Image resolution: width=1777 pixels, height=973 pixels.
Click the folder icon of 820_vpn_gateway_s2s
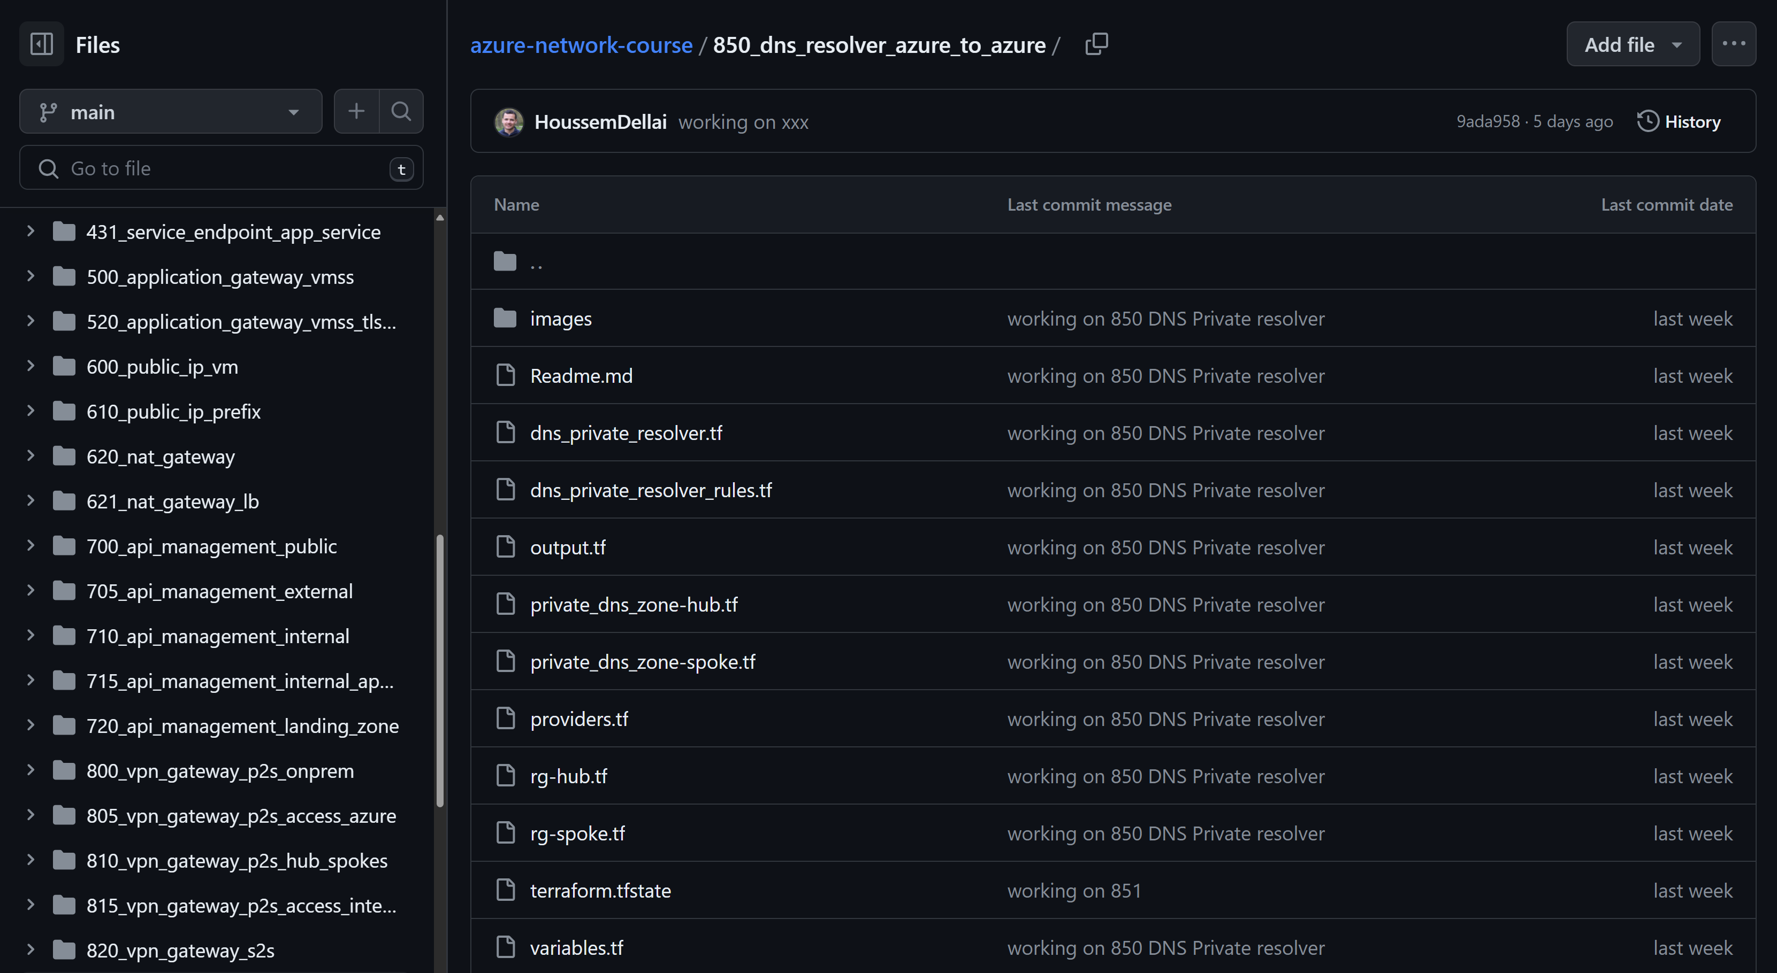[64, 949]
